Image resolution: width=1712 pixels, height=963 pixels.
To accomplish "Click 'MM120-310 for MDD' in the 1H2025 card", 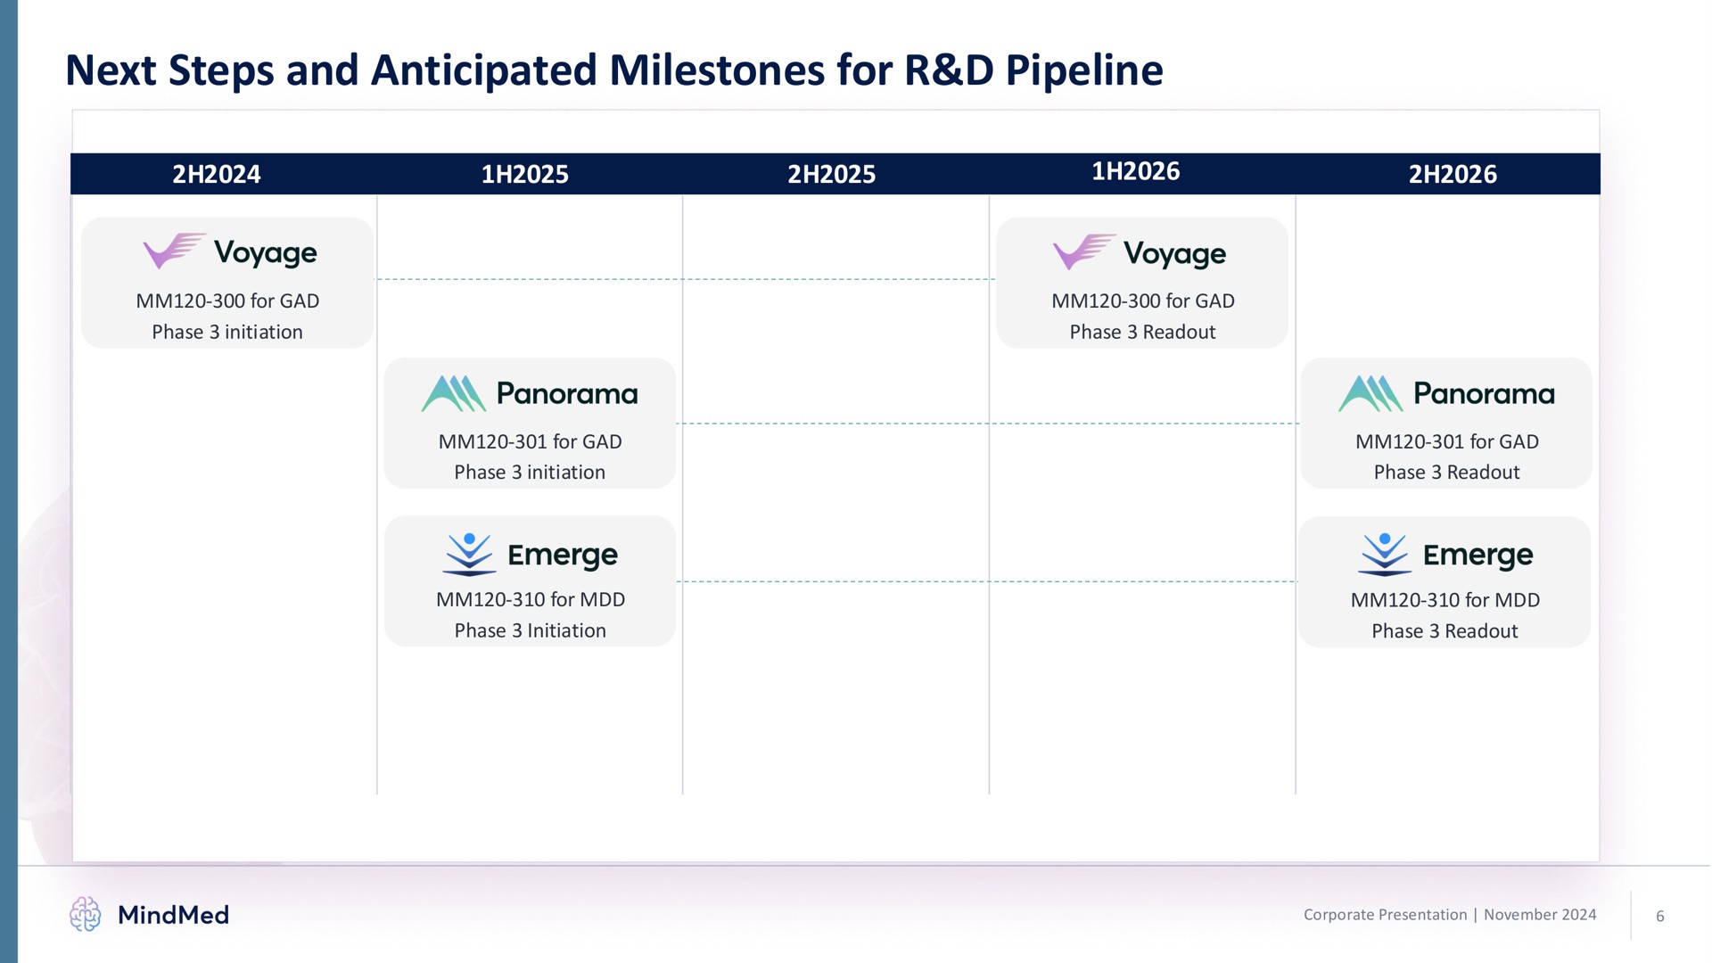I will (531, 599).
